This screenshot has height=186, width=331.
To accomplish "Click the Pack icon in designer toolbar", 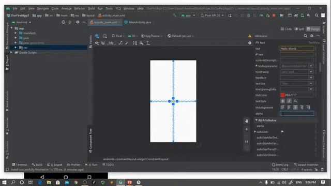I will click(x=135, y=43).
